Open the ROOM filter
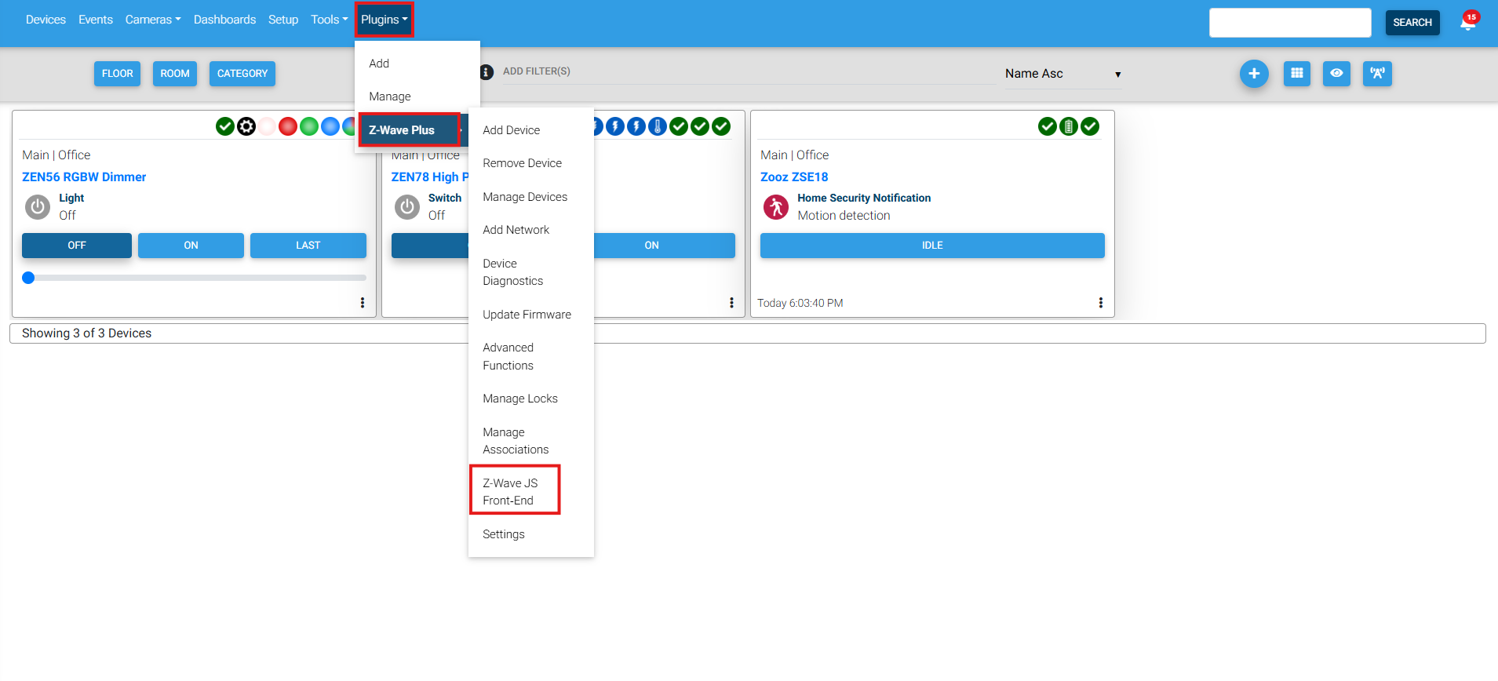The height and width of the screenshot is (681, 1498). pos(175,74)
